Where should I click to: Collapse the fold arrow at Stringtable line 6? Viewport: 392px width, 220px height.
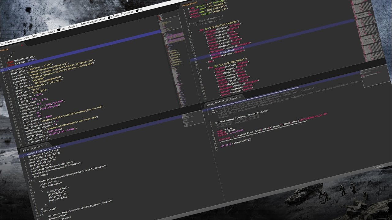pyautogui.click(x=190, y=24)
